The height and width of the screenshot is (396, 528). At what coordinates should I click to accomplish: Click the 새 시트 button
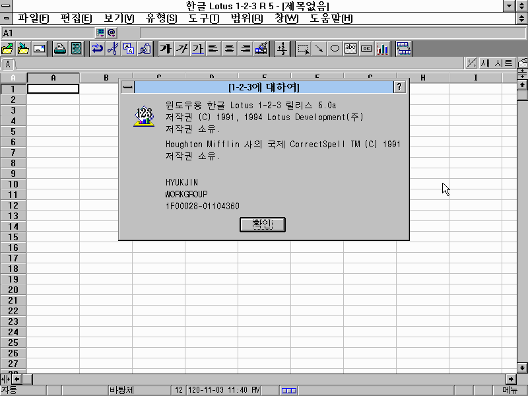[496, 63]
